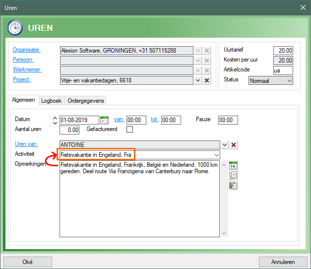Clear the Uren van field with red X
This screenshot has height=269, width=311.
click(x=234, y=145)
